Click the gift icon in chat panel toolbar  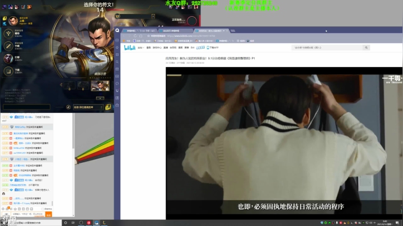8,209
